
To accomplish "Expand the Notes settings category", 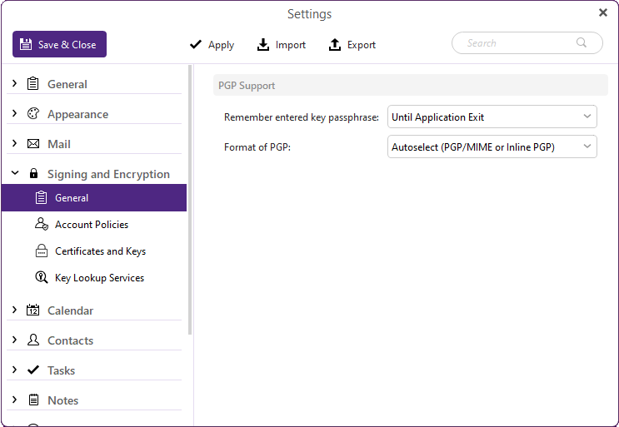I will [x=15, y=400].
